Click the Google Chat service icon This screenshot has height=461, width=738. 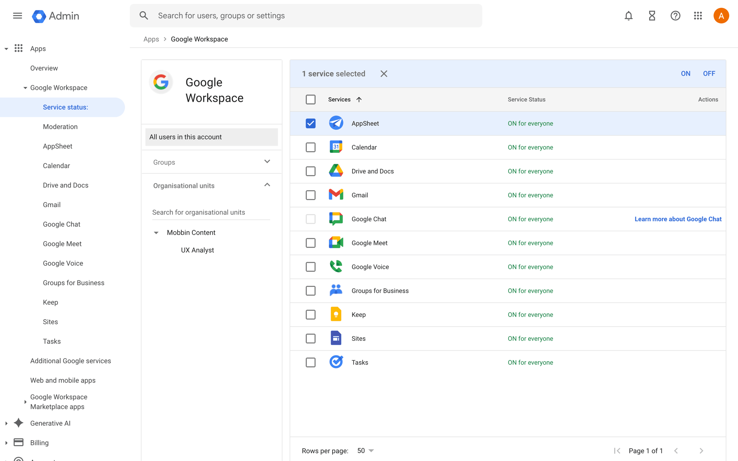tap(336, 219)
